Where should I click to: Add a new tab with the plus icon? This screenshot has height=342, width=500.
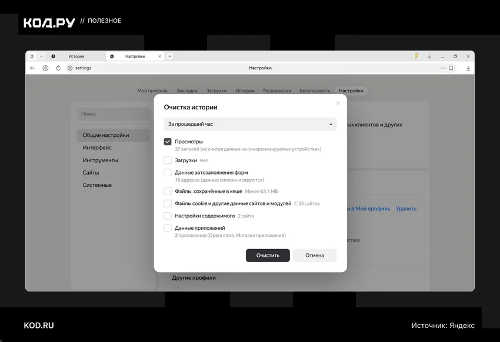point(169,56)
